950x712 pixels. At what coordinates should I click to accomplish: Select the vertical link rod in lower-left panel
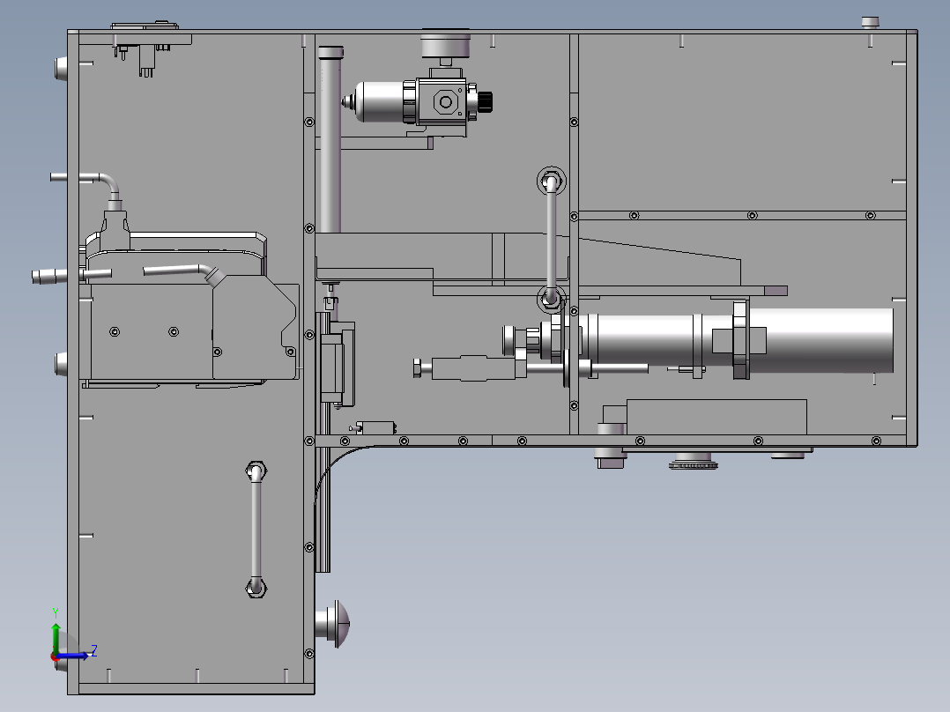click(256, 530)
